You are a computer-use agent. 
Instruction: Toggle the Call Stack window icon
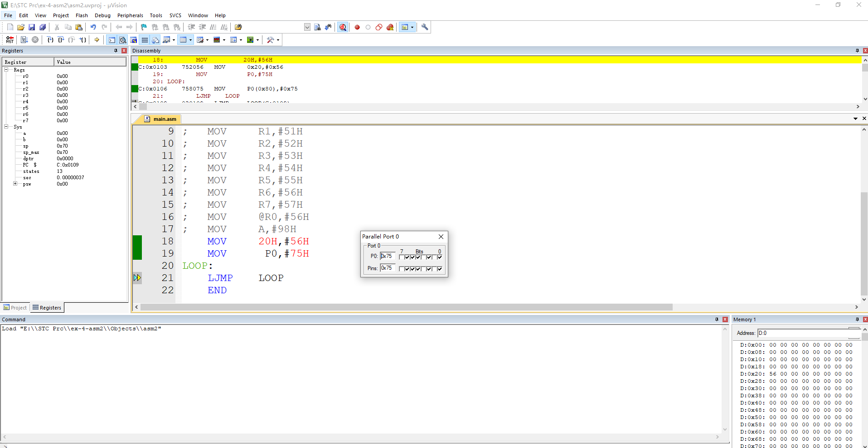tap(155, 40)
